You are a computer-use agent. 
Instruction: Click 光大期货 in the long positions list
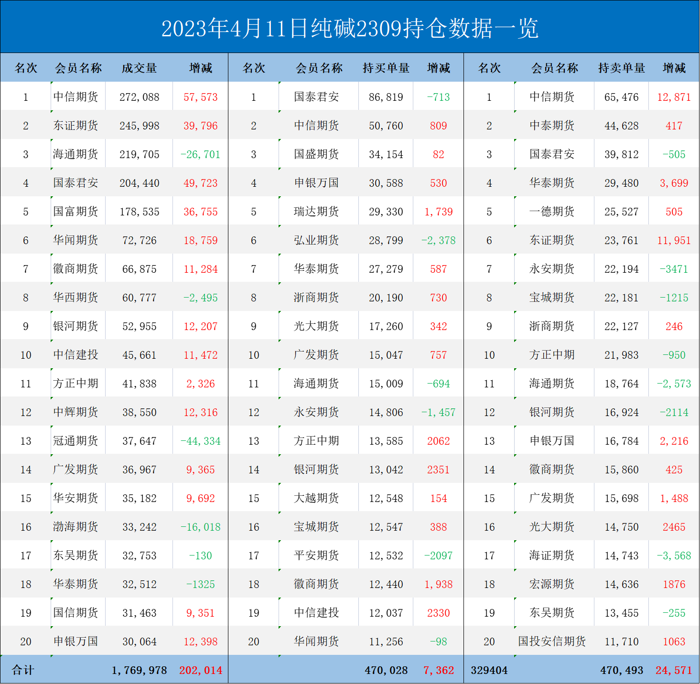coord(316,326)
